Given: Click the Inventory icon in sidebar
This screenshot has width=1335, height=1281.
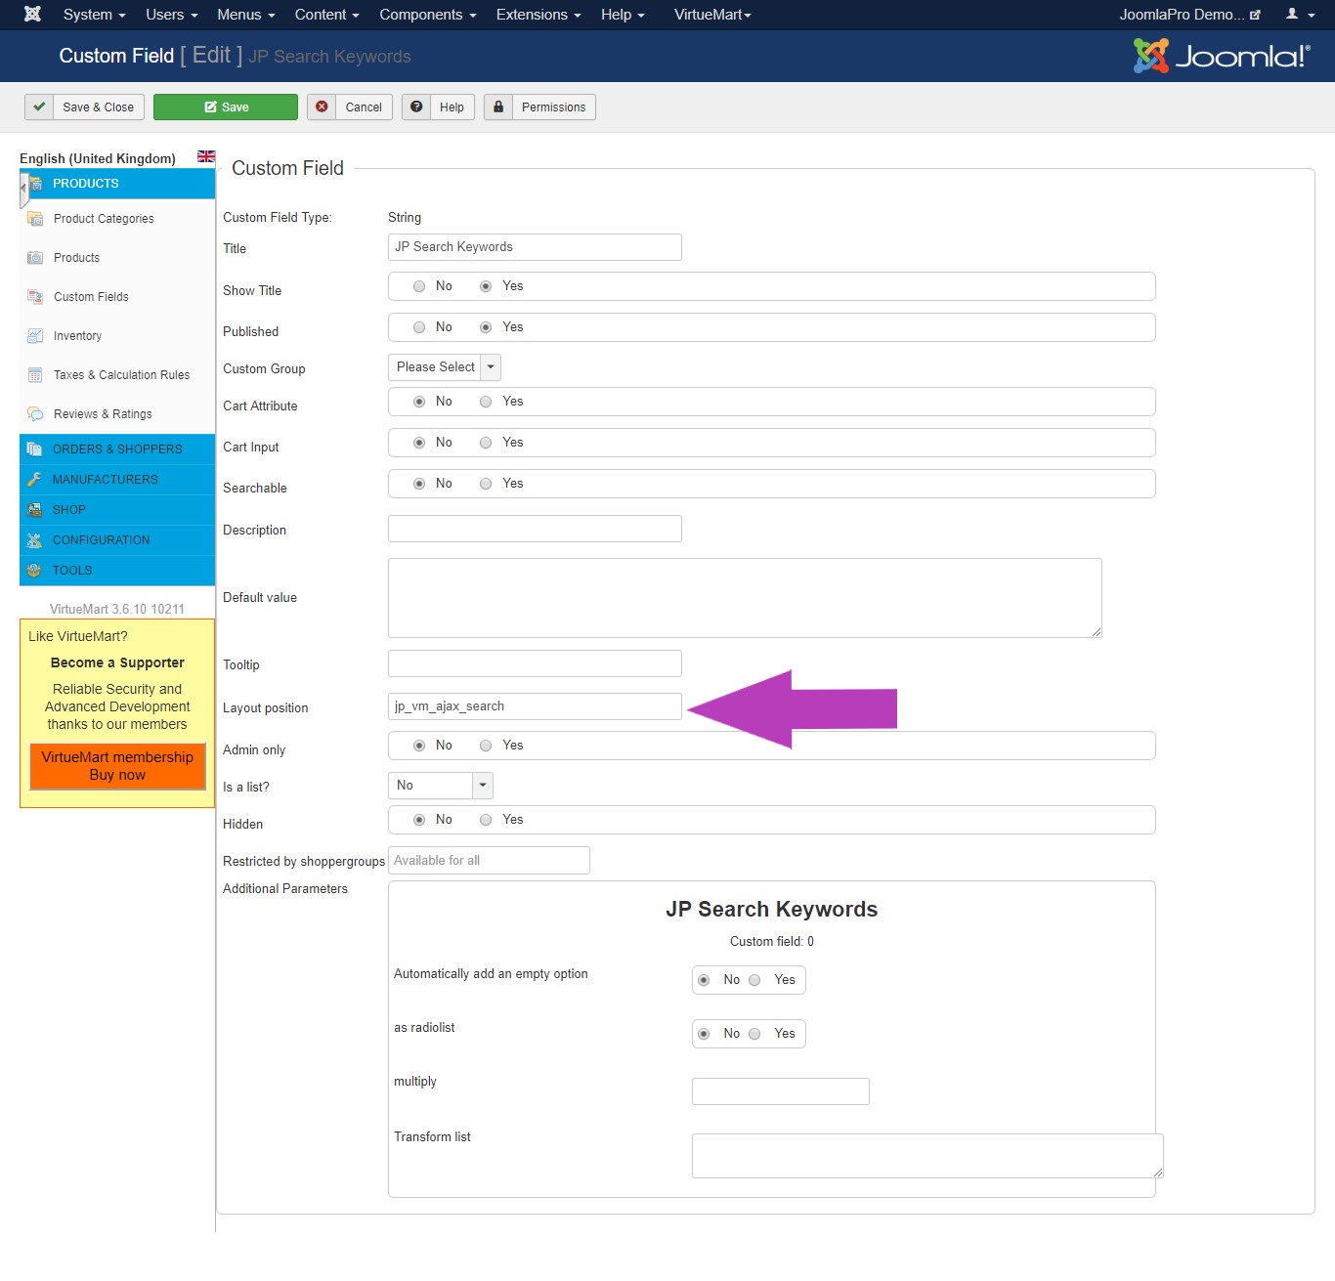Looking at the screenshot, I should (x=35, y=336).
